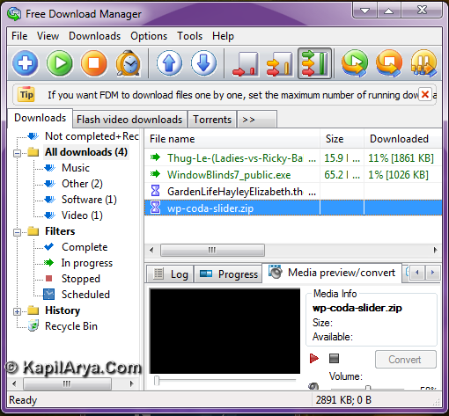Viewport: 449px width, 416px height.
Task: Select light traffic usage mode icon
Action: click(x=246, y=63)
